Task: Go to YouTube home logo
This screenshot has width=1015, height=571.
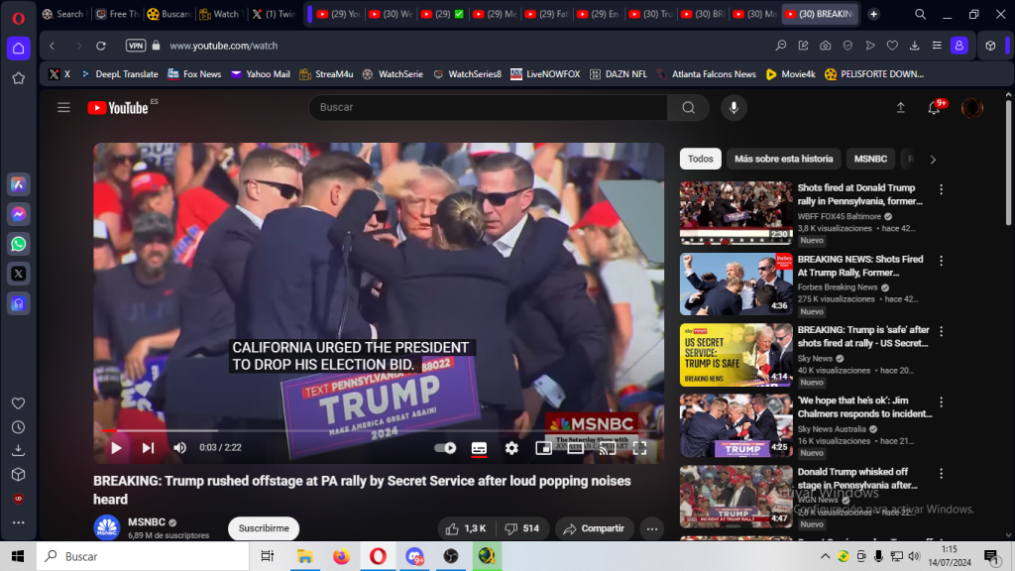Action: click(119, 108)
